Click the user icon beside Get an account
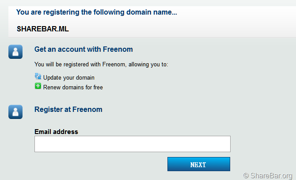 (x=15, y=52)
